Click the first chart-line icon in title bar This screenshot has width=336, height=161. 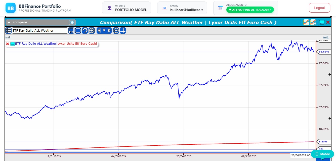306,22
